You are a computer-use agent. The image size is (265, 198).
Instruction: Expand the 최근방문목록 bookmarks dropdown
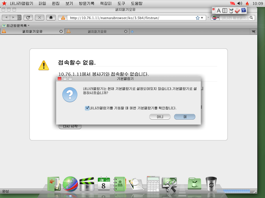tap(16, 25)
